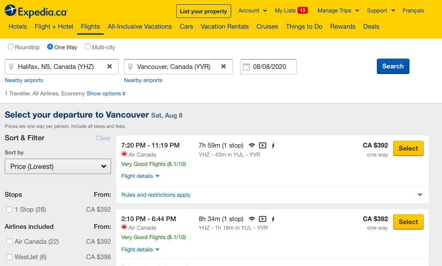Open the Account dropdown menu
The width and height of the screenshot is (442, 266).
coord(253,11)
